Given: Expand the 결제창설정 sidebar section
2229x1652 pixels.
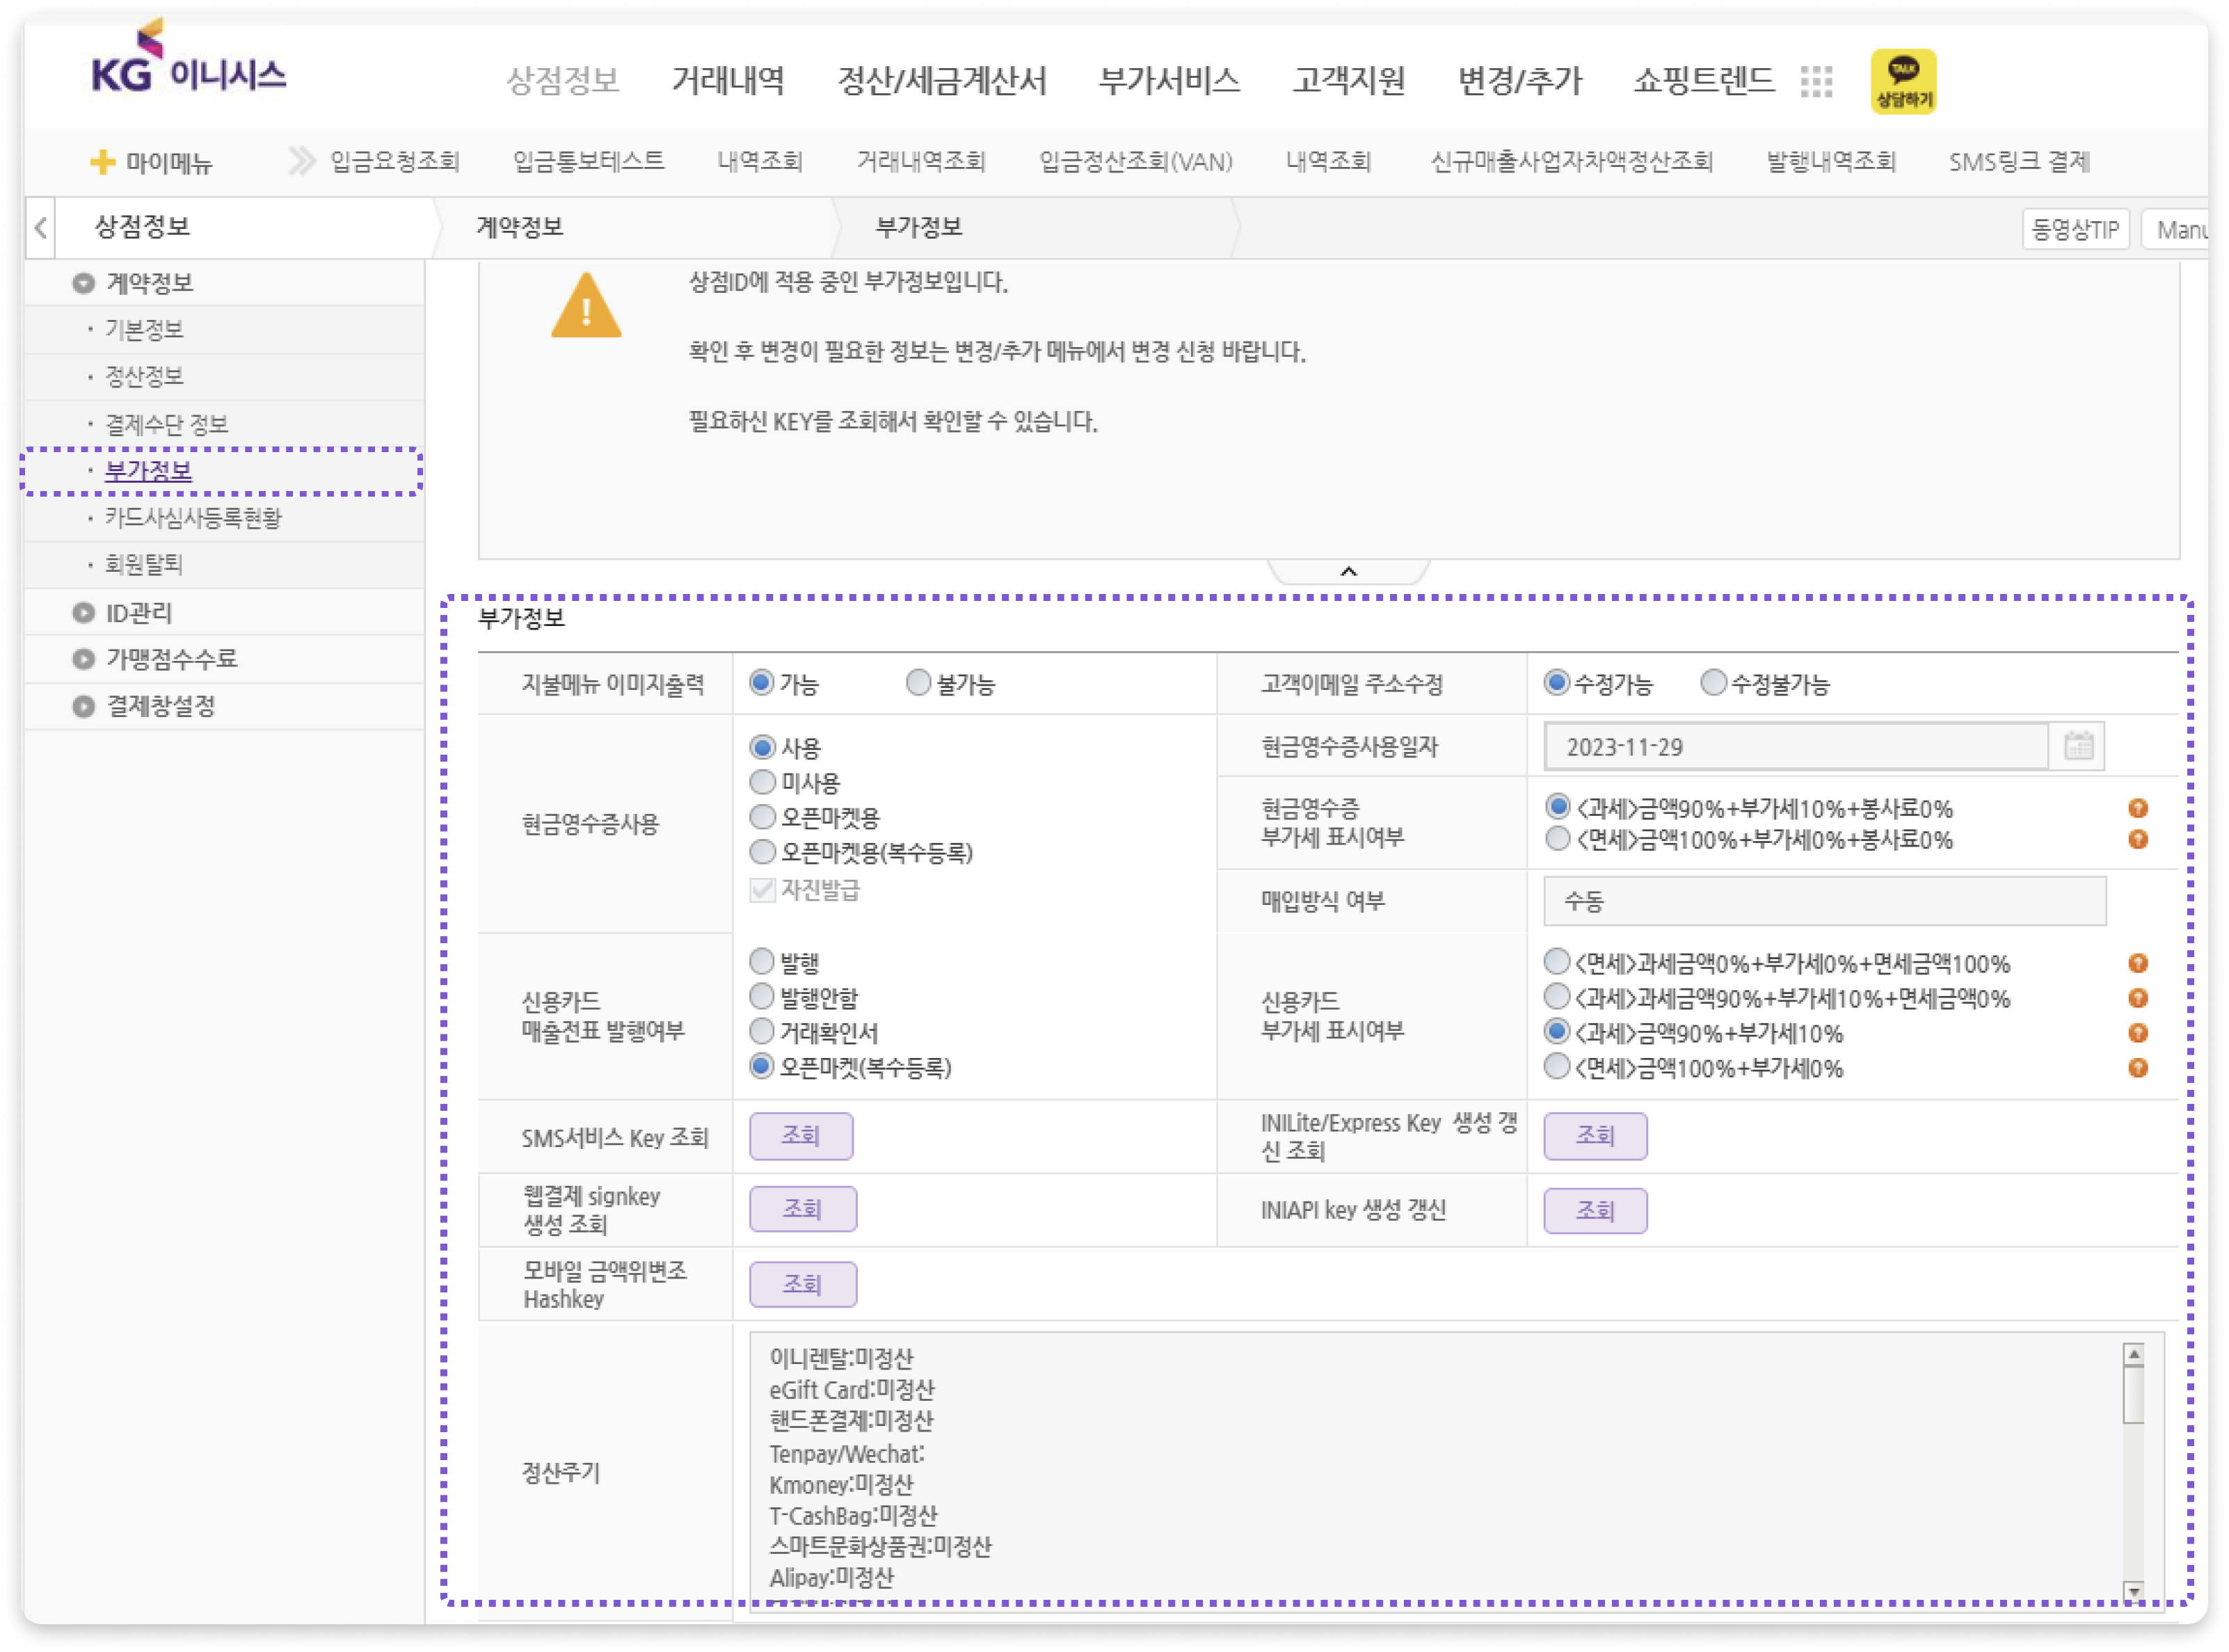Looking at the screenshot, I should (83, 706).
